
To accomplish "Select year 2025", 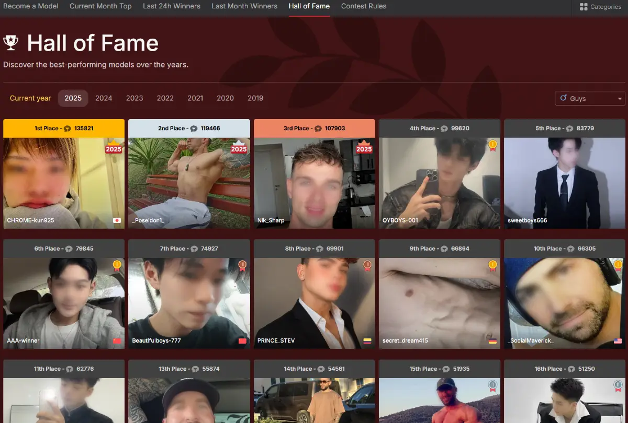I will [73, 98].
